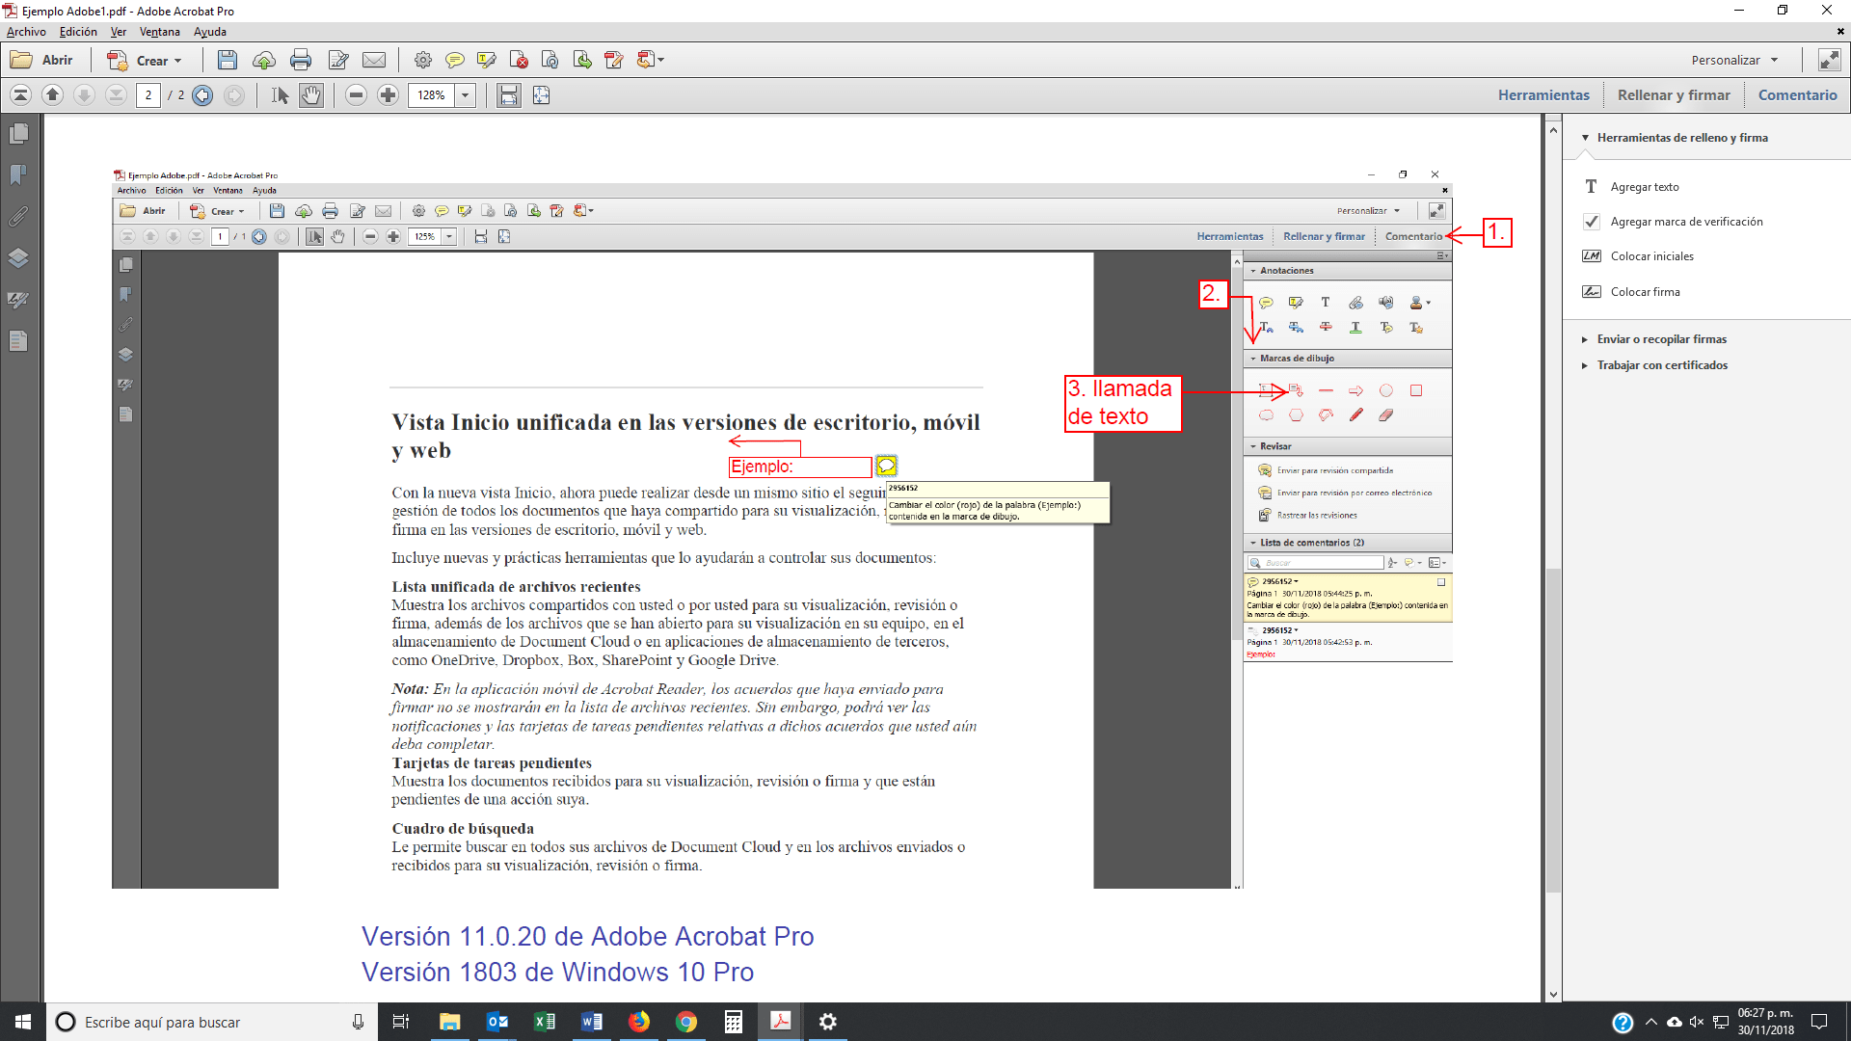Toggle the fit width scrolling mode
The width and height of the screenshot is (1851, 1041).
(x=508, y=94)
